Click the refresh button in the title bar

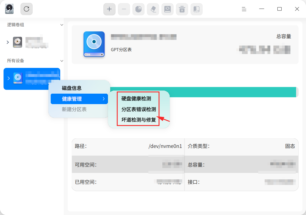point(27,9)
